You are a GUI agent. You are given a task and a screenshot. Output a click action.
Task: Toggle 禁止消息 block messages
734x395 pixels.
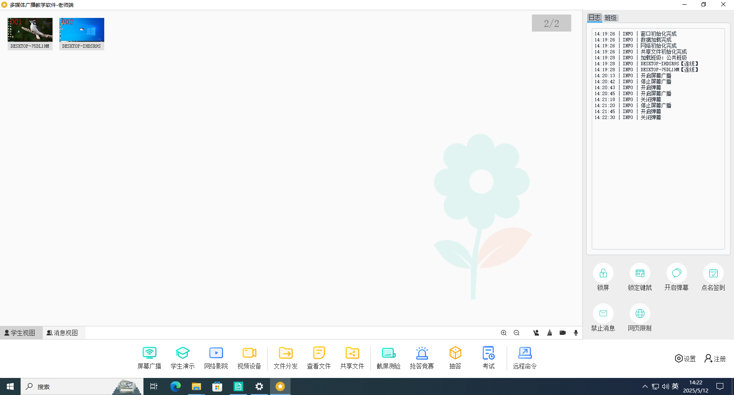[603, 318]
